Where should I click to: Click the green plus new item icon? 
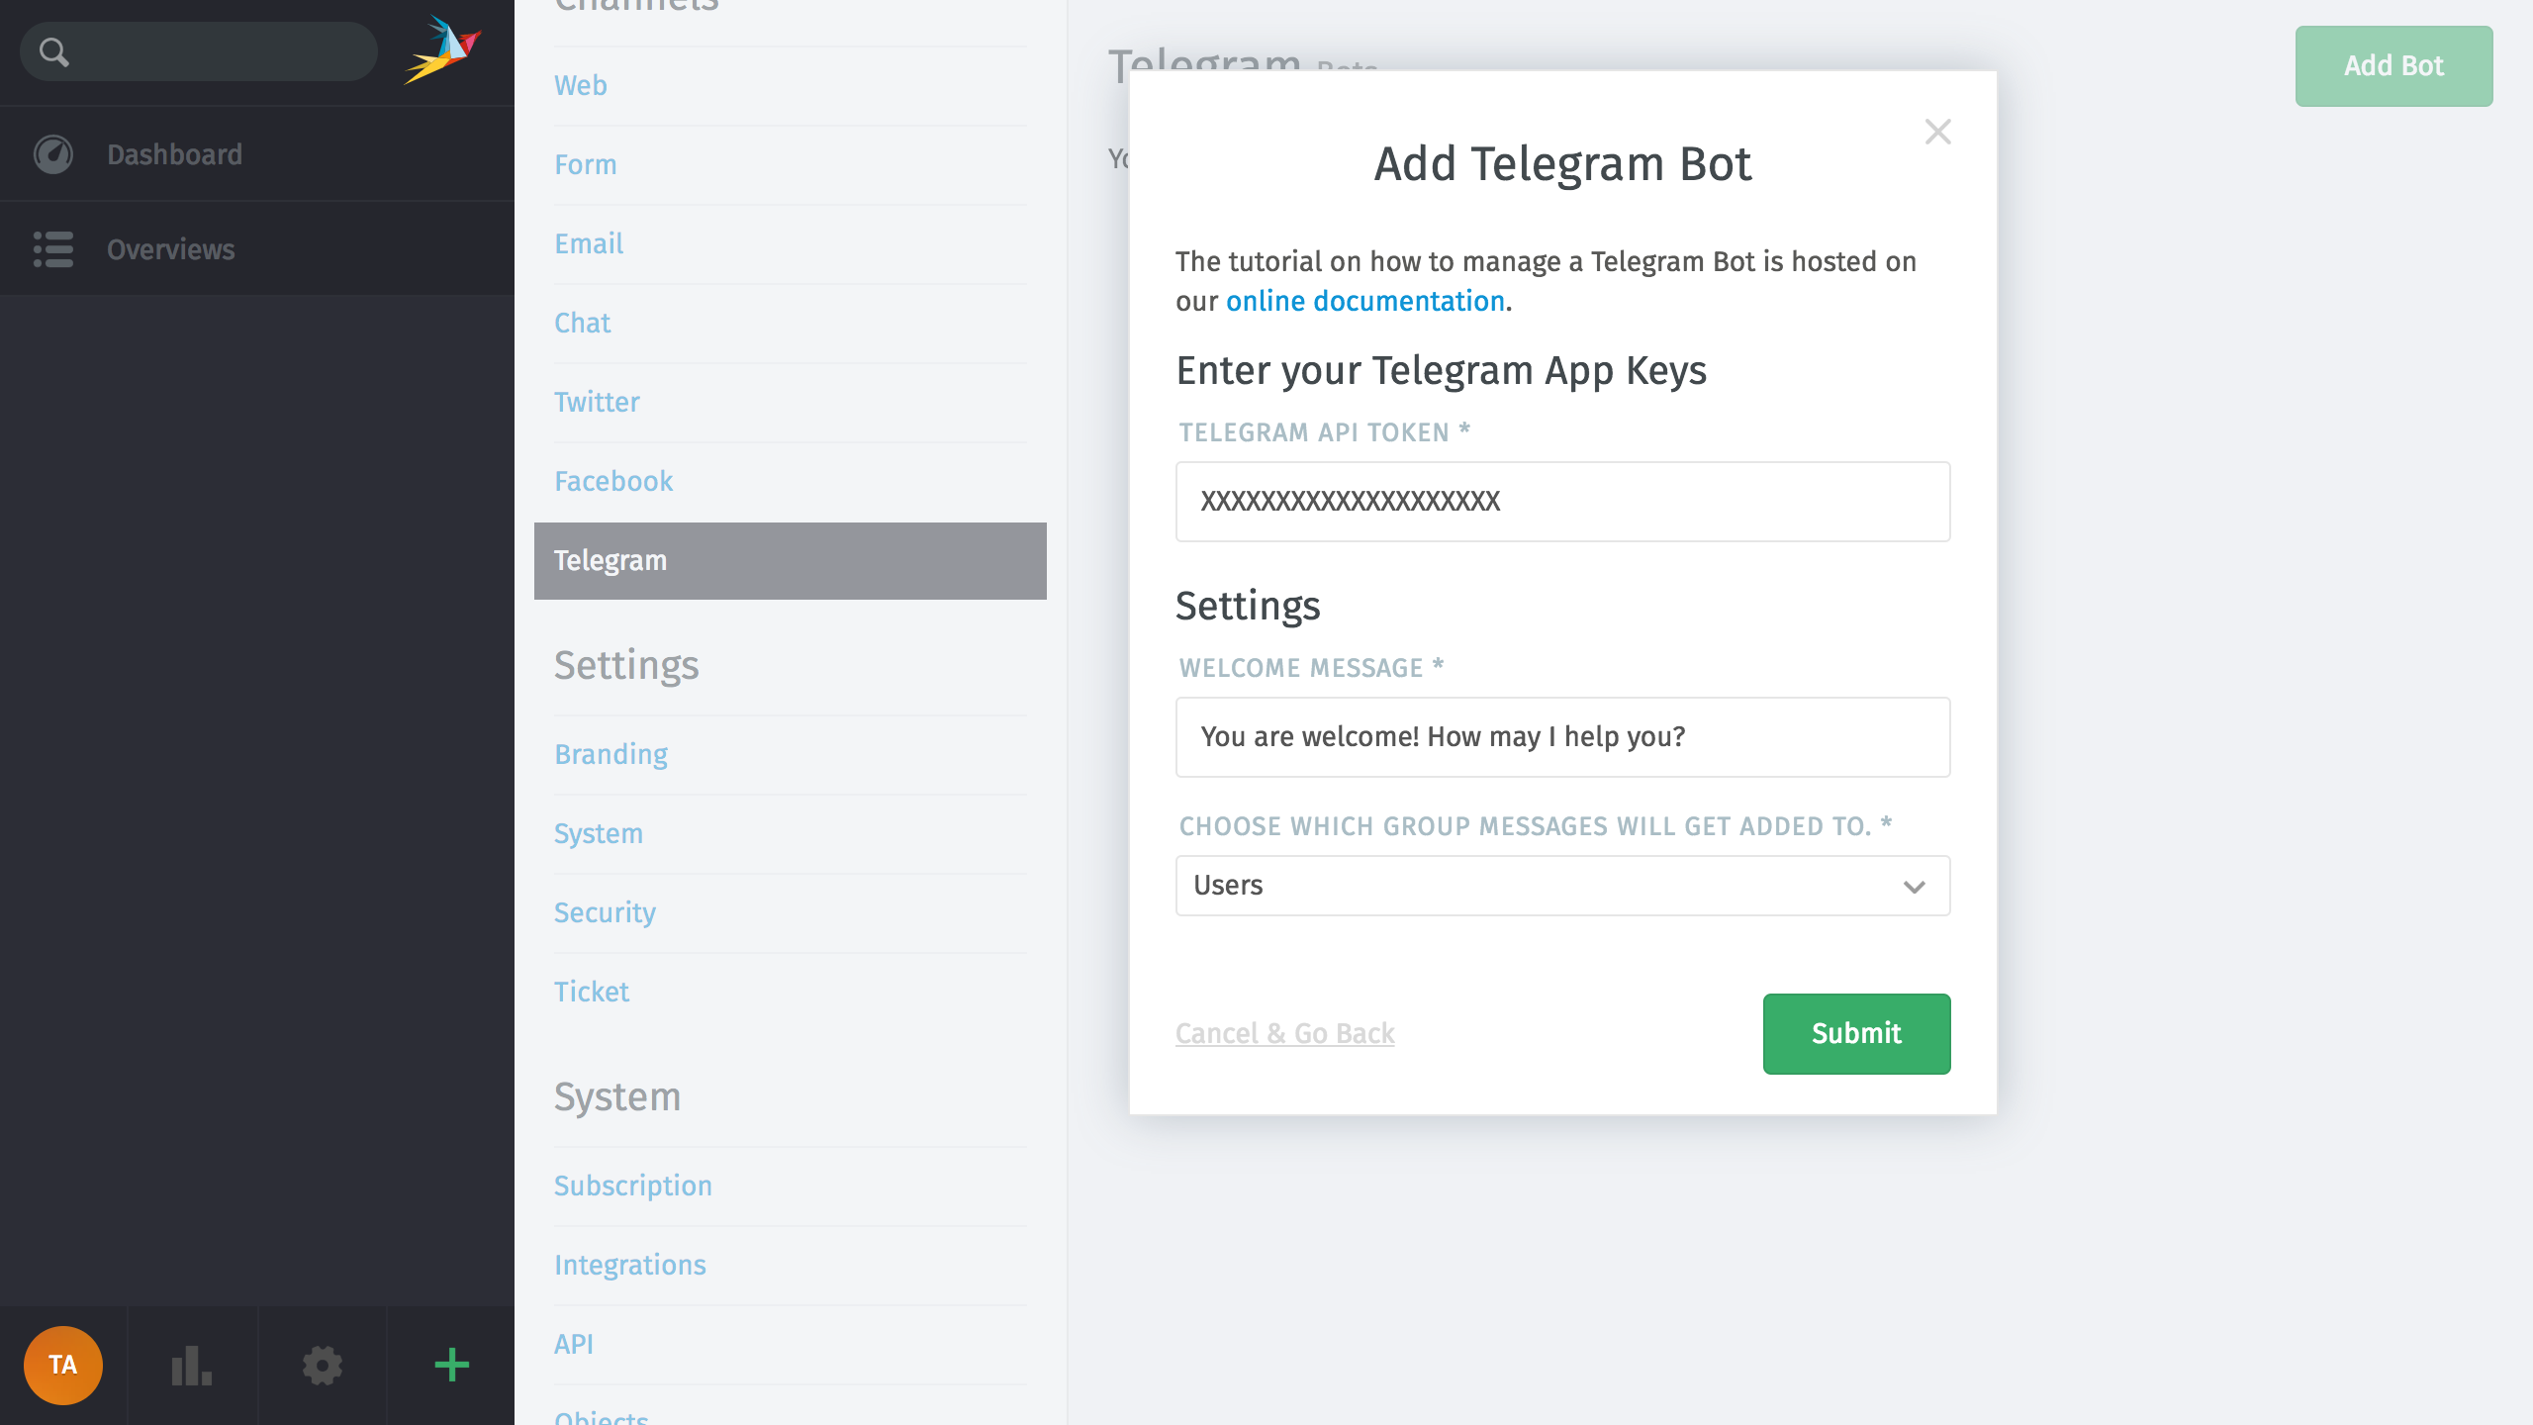[451, 1366]
